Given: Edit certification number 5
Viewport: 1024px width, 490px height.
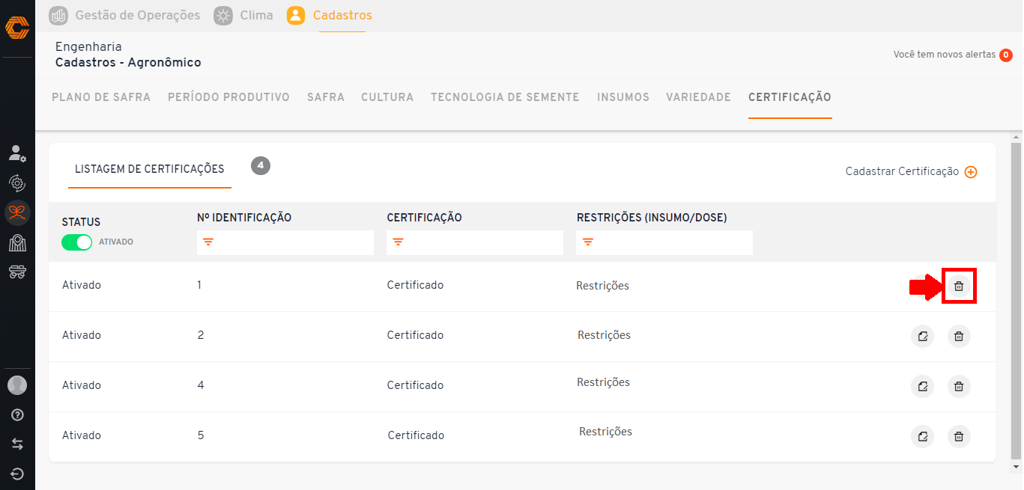Looking at the screenshot, I should click(923, 436).
